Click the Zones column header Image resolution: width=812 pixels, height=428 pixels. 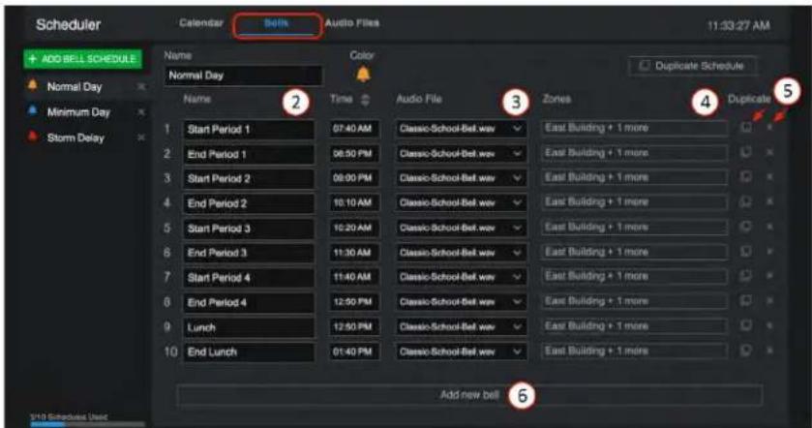[x=556, y=99]
